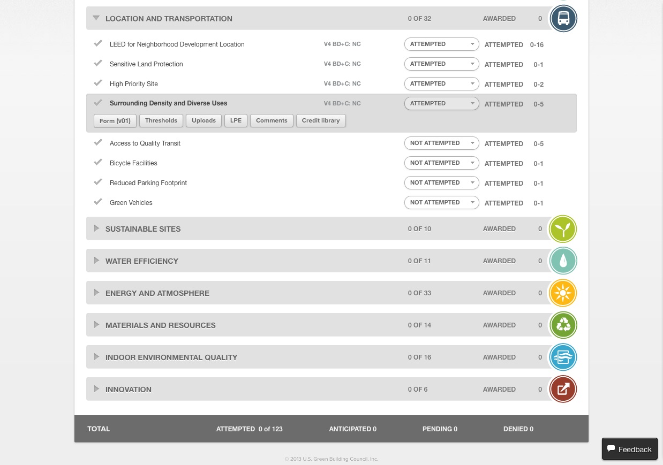This screenshot has width=663, height=465.
Task: Toggle checkmark for Sensitive Land Protection
Action: [x=98, y=63]
